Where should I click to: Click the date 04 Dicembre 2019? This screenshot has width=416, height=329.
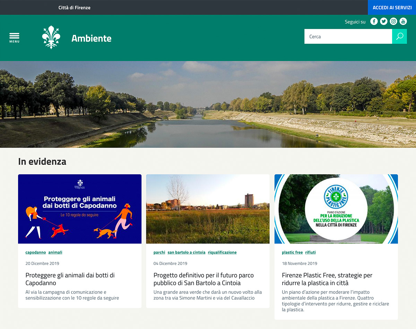[171, 264]
